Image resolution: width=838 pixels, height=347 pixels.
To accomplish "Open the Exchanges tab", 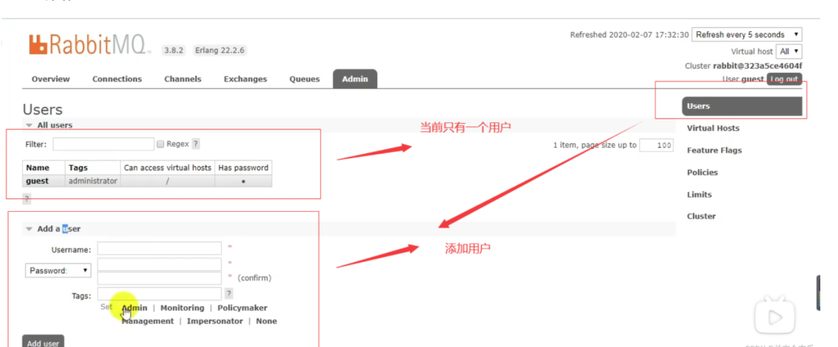I will click(x=245, y=79).
